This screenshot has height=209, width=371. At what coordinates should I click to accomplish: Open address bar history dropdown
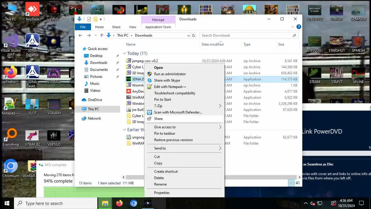click(x=188, y=35)
